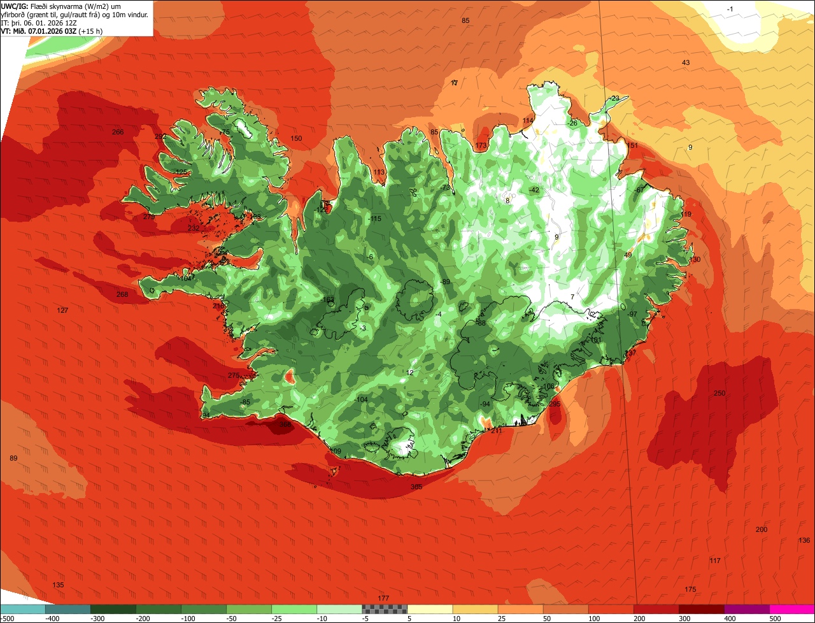Click the -400 teal legend swatch
The width and height of the screenshot is (815, 623).
pyautogui.click(x=68, y=610)
